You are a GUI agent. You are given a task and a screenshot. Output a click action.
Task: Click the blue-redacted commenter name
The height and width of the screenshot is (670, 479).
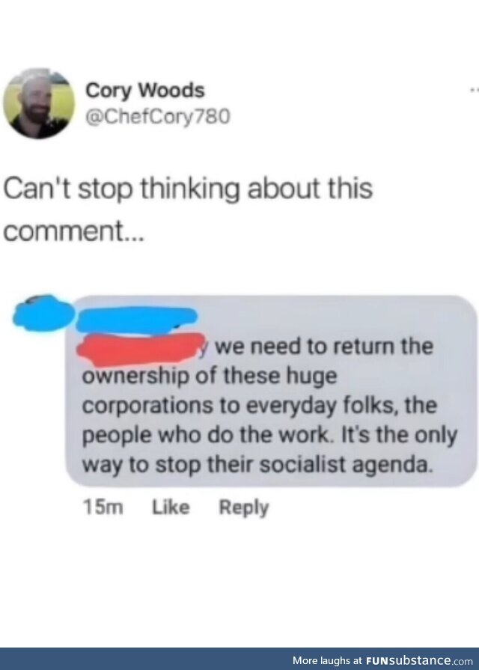[136, 319]
